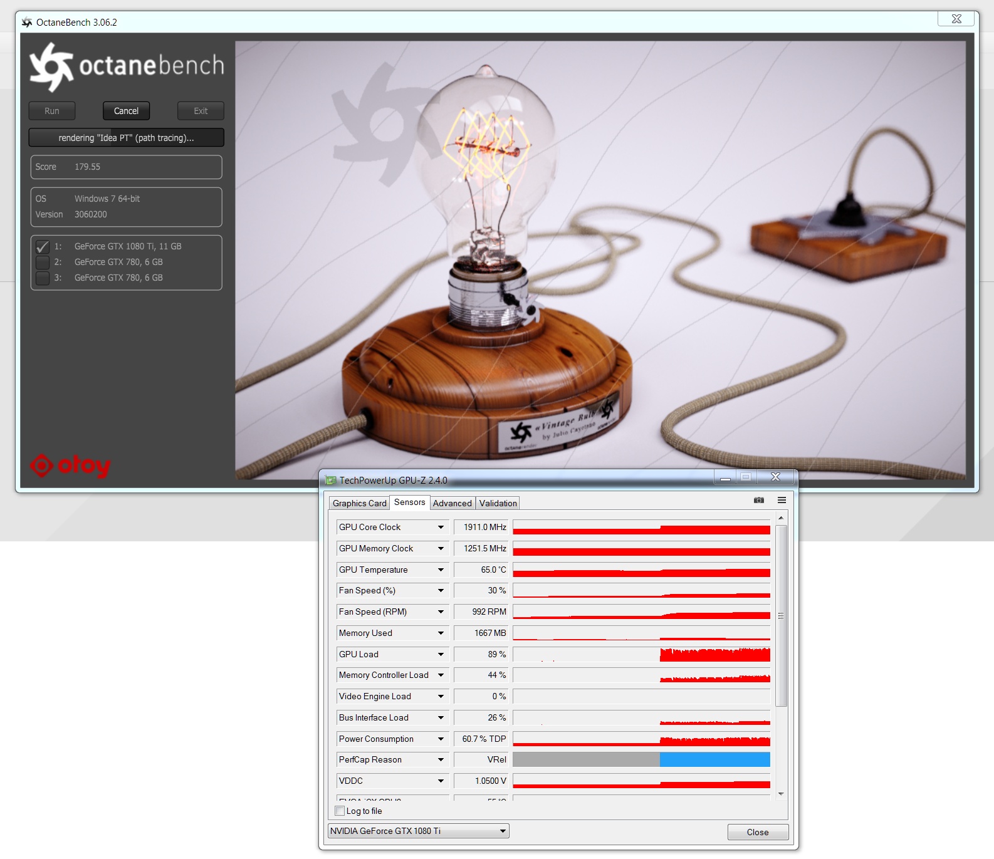
Task: Open Fan Speed (RPM) sensor dropdown
Action: coord(441,612)
